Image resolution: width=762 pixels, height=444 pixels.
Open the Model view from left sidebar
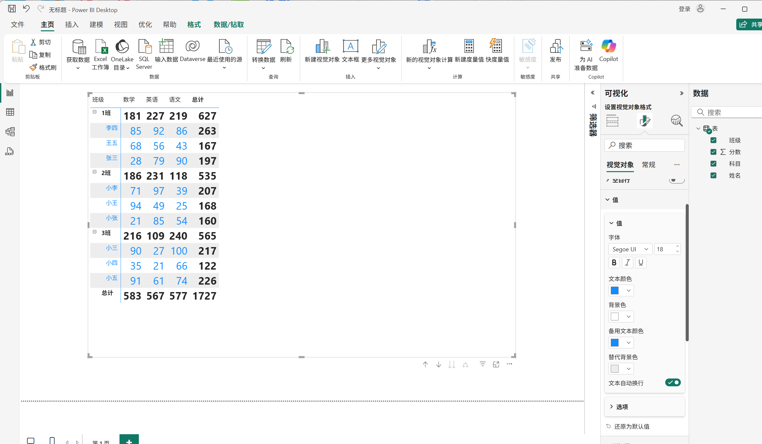tap(10, 132)
